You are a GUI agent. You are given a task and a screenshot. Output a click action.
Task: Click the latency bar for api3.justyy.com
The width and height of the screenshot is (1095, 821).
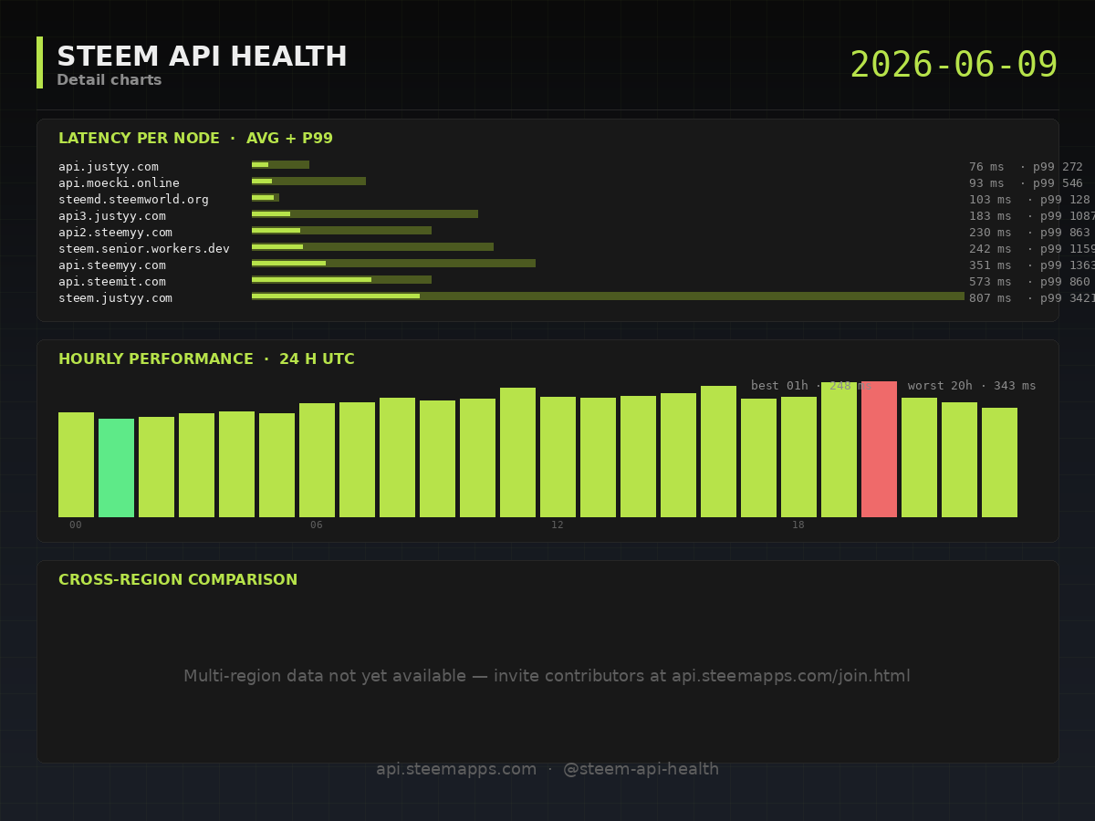[365, 214]
